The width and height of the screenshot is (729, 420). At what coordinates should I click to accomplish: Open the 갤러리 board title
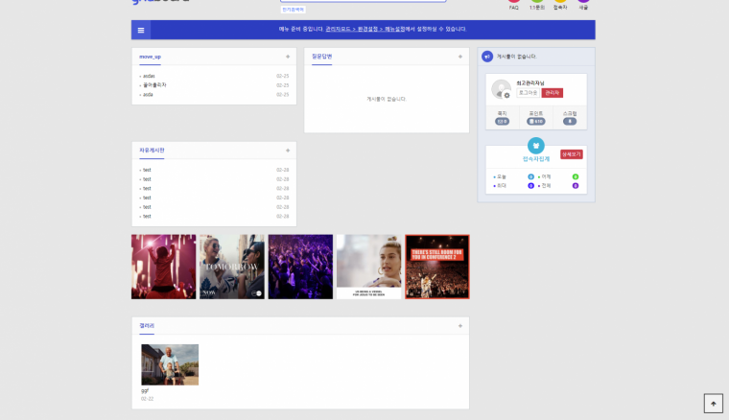(147, 326)
